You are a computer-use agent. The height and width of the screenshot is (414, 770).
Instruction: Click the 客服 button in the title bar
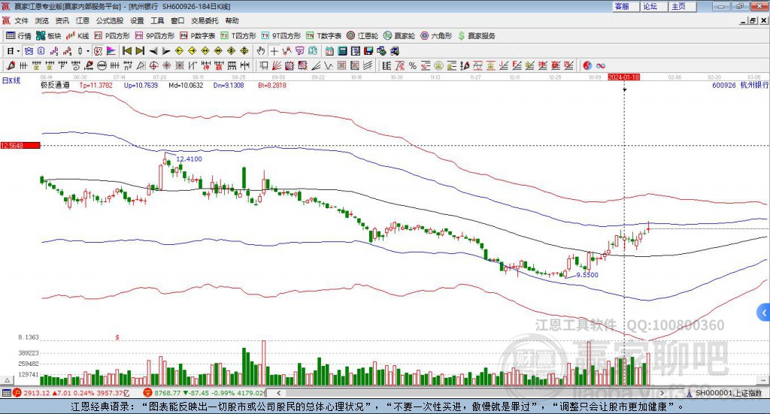(x=625, y=6)
